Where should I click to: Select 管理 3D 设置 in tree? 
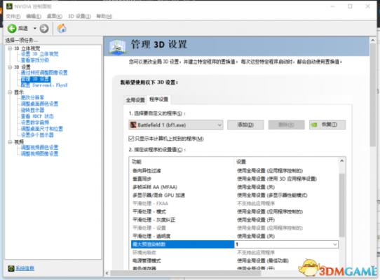(x=36, y=79)
